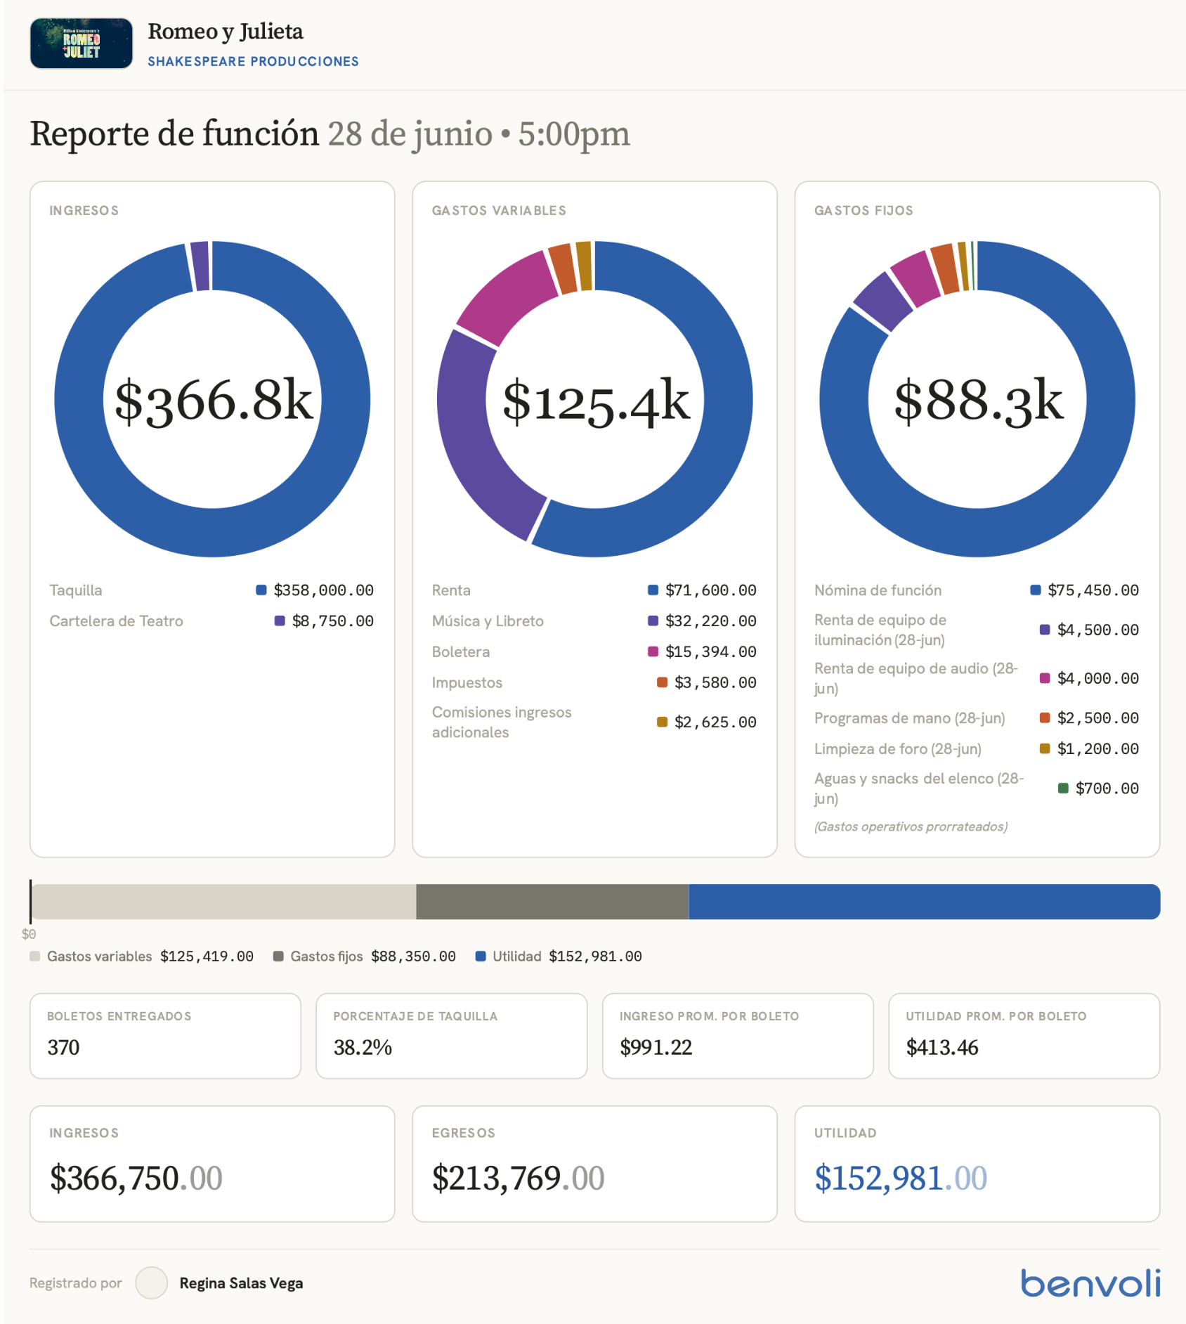This screenshot has width=1186, height=1324.
Task: Click the $3,580.00 amount
Action: [715, 683]
